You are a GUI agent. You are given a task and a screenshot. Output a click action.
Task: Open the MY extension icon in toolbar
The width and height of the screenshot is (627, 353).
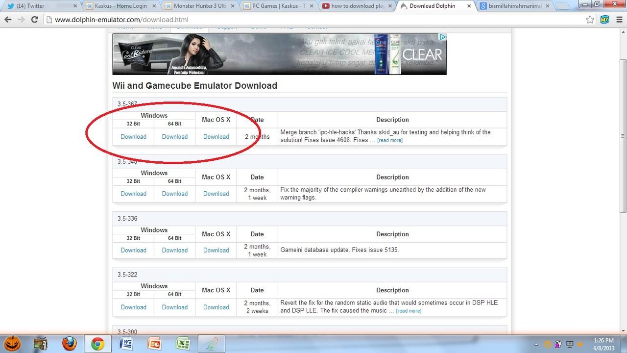point(604,20)
